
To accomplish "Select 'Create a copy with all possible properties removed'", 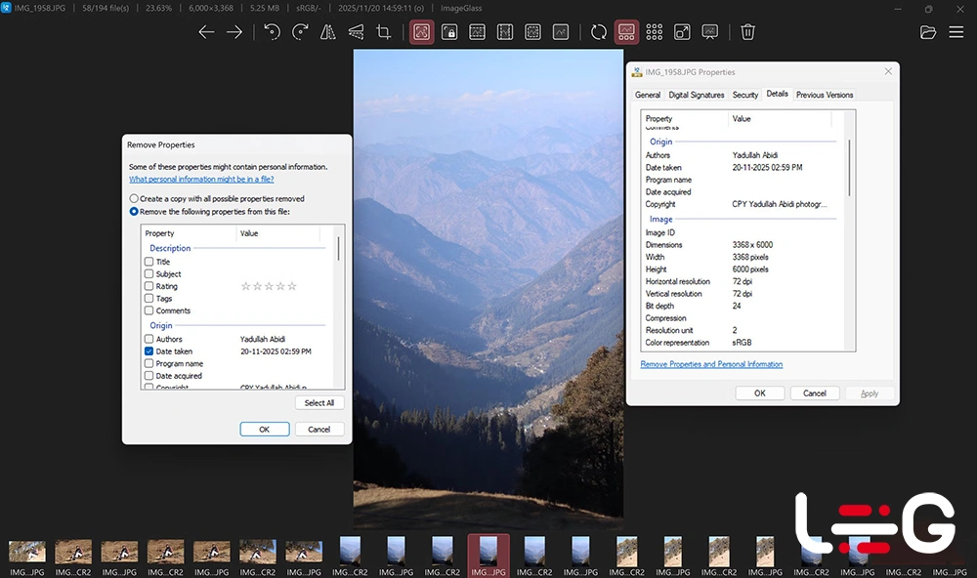I will pyautogui.click(x=134, y=199).
